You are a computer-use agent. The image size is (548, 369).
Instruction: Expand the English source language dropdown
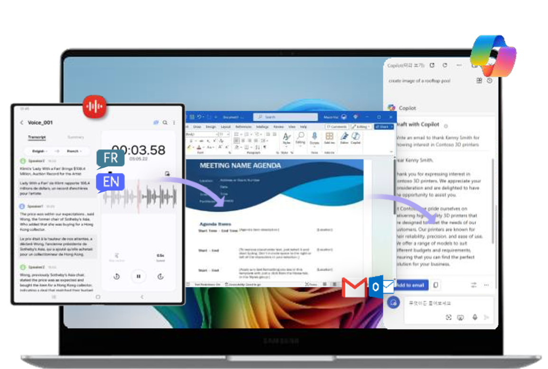click(x=40, y=151)
